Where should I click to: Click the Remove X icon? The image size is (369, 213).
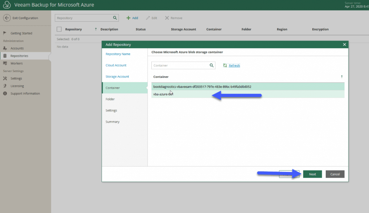click(167, 18)
